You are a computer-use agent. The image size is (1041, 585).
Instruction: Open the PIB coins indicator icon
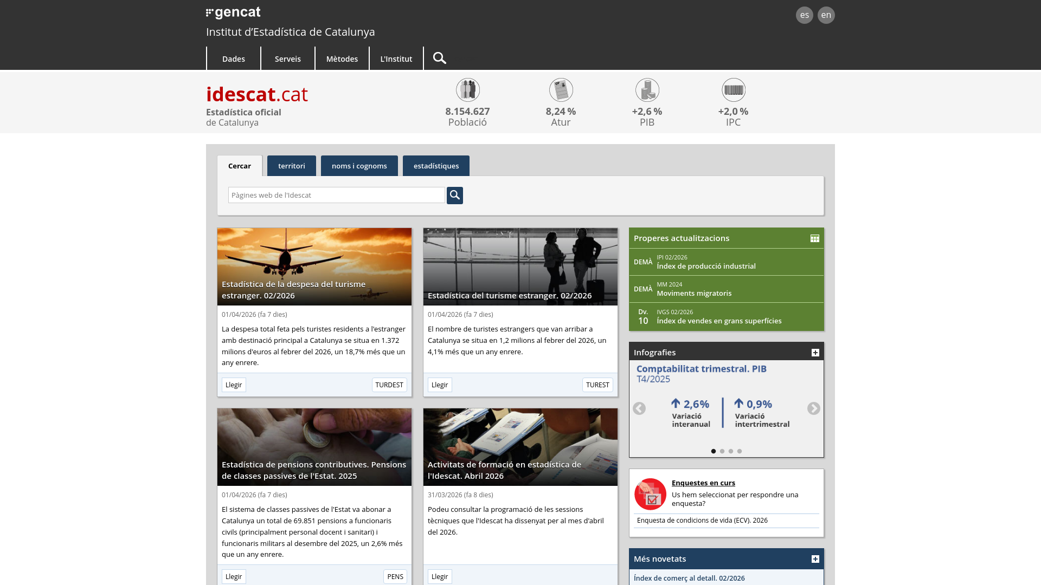(x=647, y=90)
